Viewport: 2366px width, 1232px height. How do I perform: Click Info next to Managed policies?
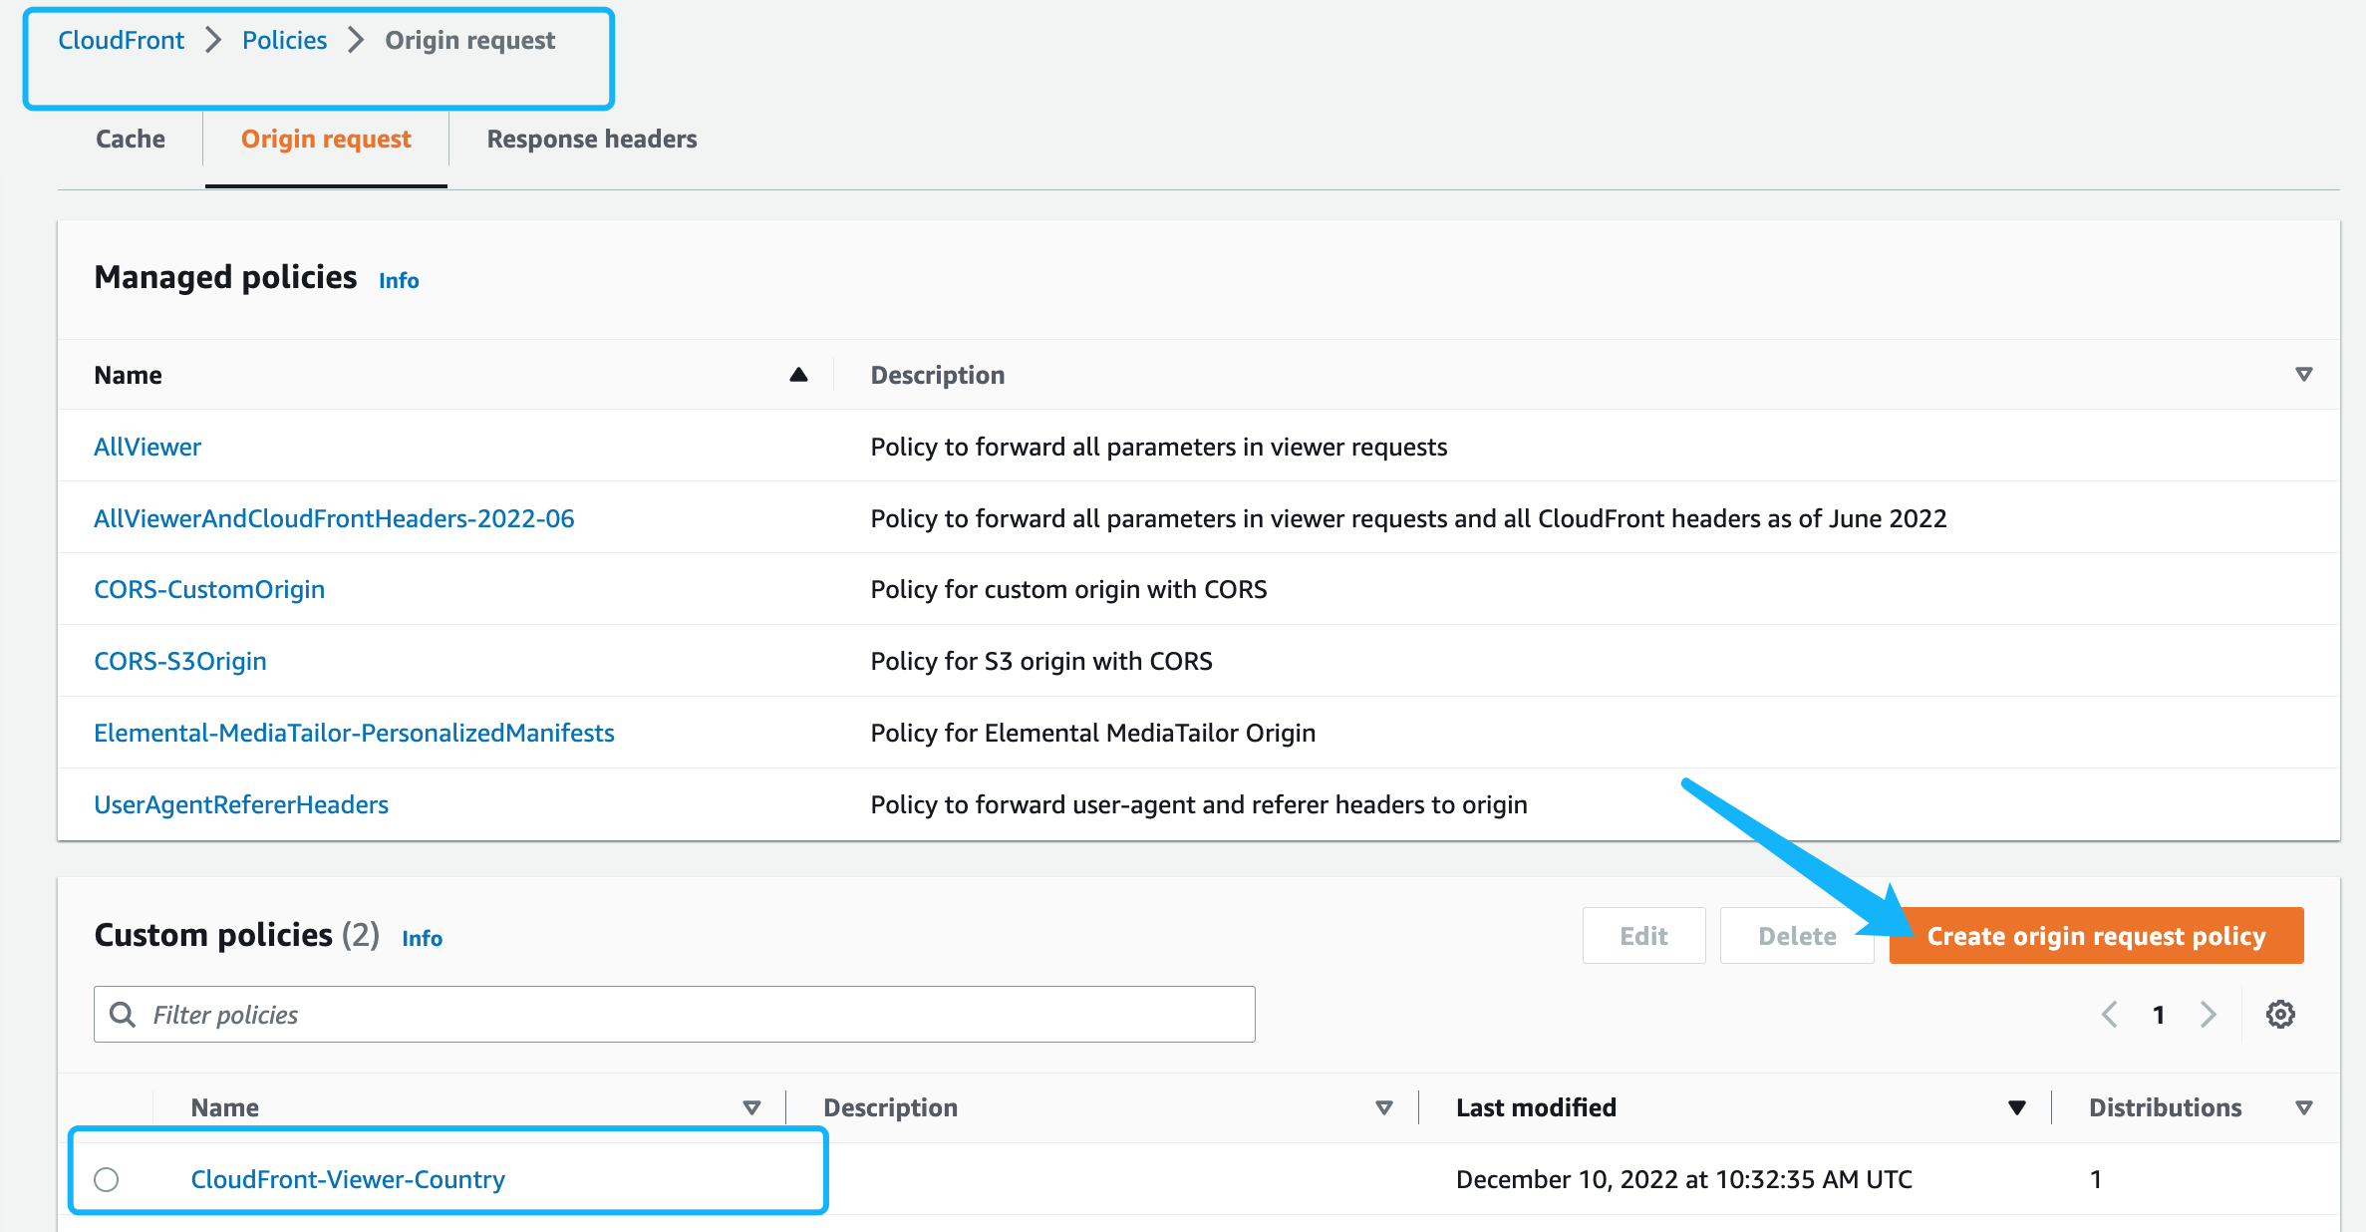[x=399, y=281]
